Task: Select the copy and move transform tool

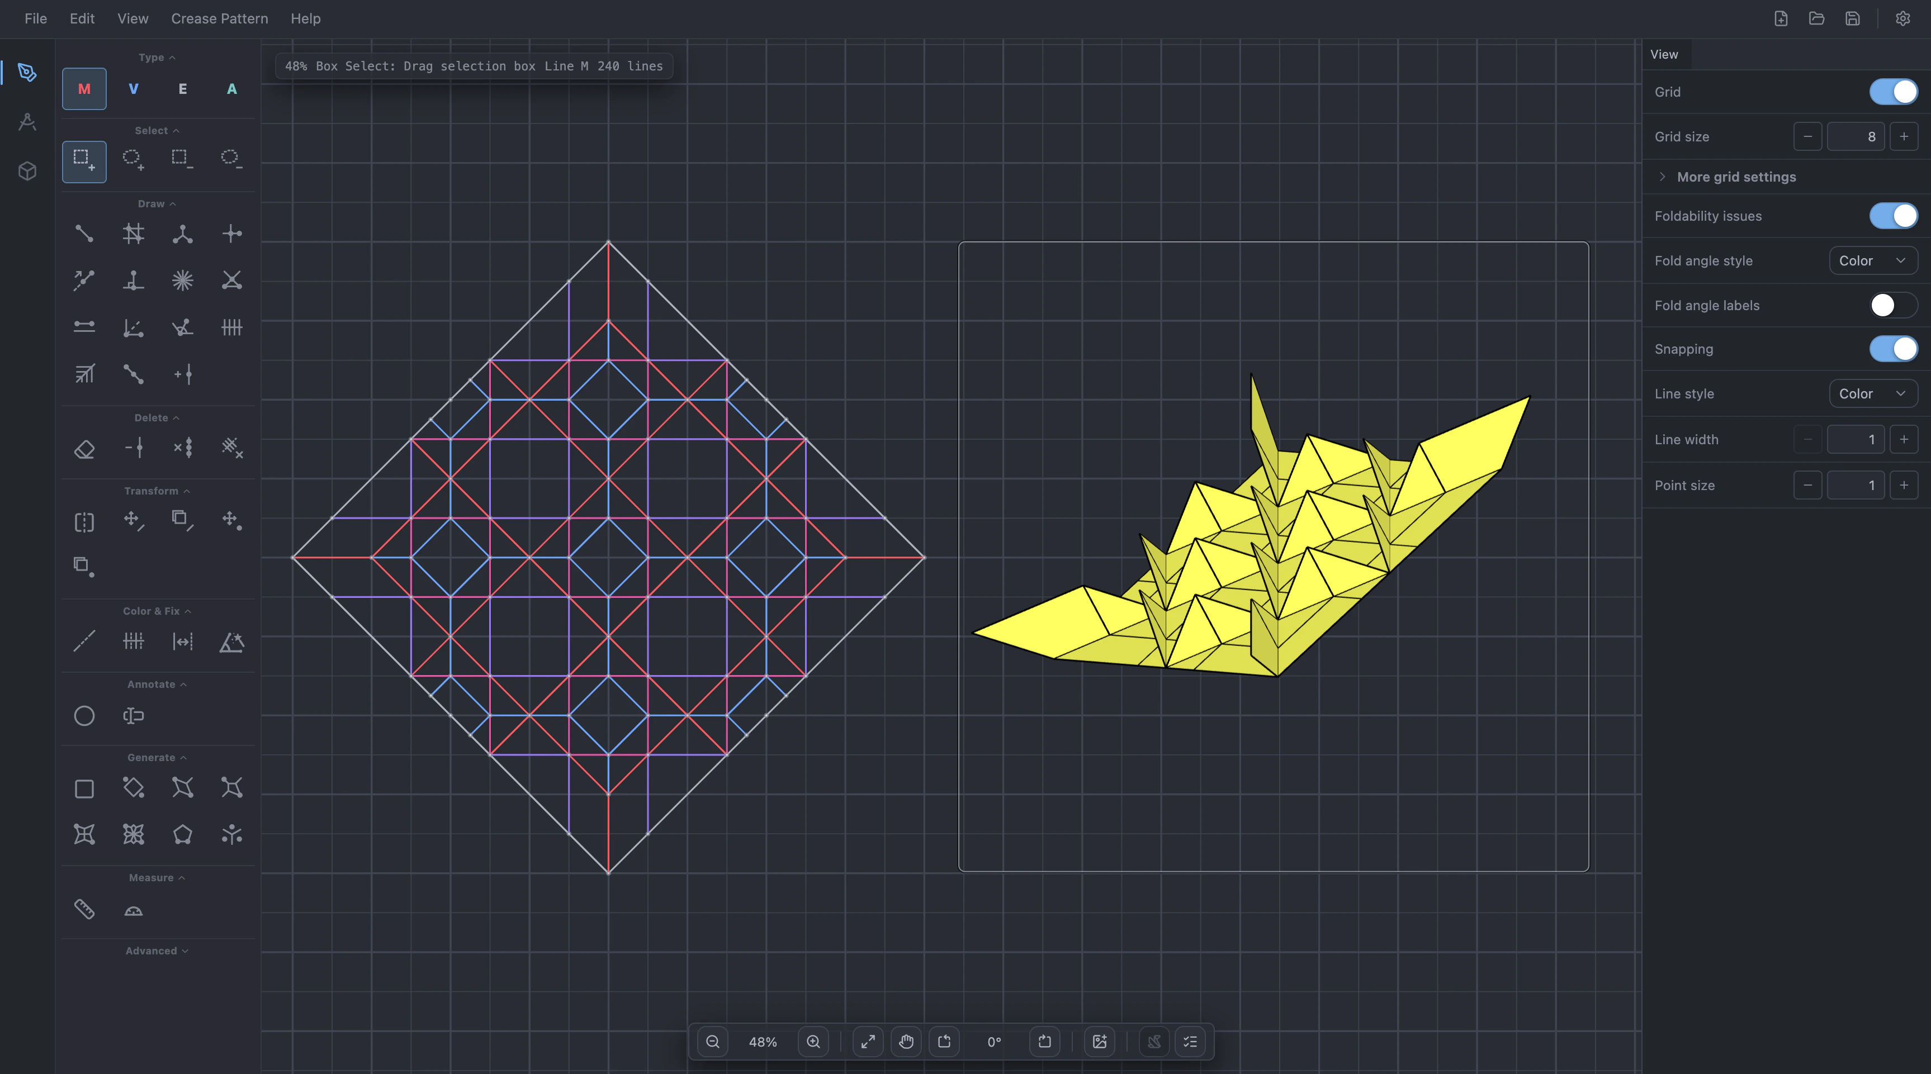Action: tap(182, 522)
